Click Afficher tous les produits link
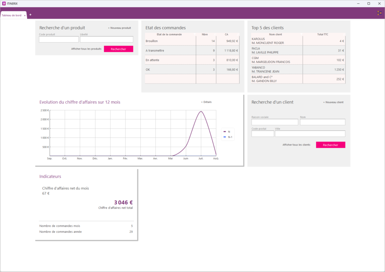This screenshot has width=385, height=272. click(x=86, y=49)
